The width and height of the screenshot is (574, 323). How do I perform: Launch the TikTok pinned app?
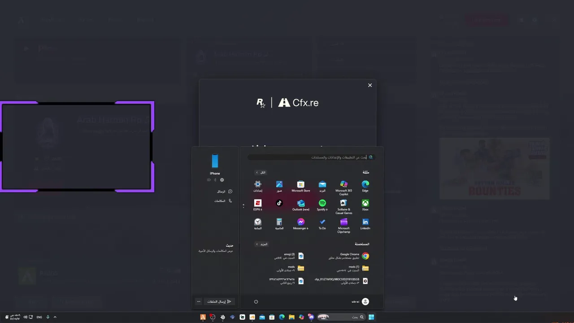pos(279,203)
